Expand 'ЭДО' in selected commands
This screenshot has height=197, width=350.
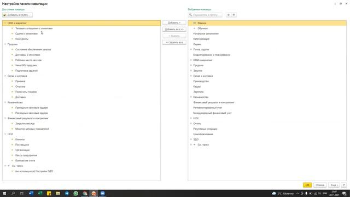[x=191, y=140]
